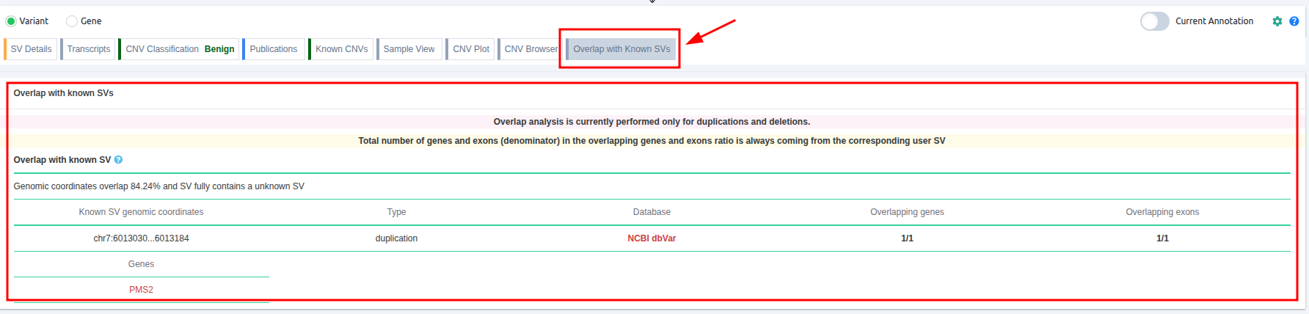Open settings via the gear icon
This screenshot has width=1309, height=314.
1277,21
